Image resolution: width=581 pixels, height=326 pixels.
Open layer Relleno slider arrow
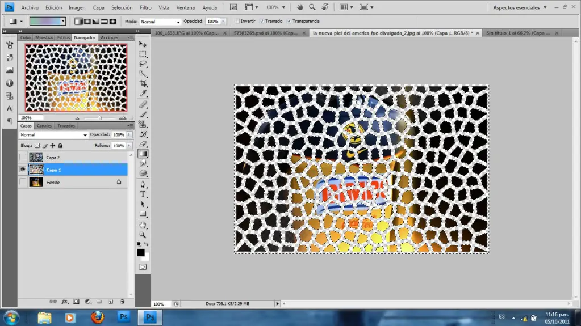click(129, 145)
